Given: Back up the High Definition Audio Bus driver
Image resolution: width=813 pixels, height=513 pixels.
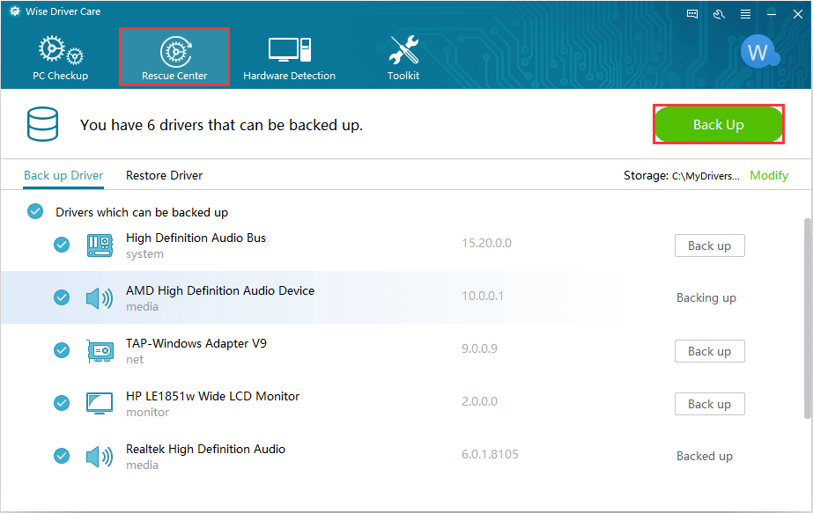Looking at the screenshot, I should coord(709,246).
